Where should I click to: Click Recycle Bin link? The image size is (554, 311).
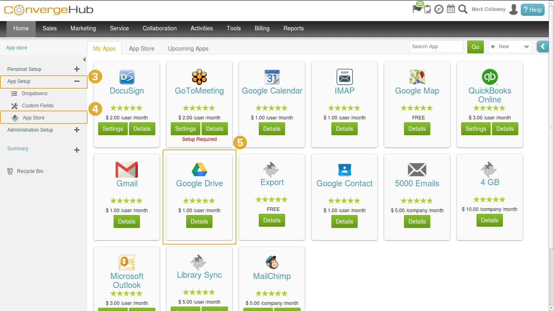tap(30, 171)
